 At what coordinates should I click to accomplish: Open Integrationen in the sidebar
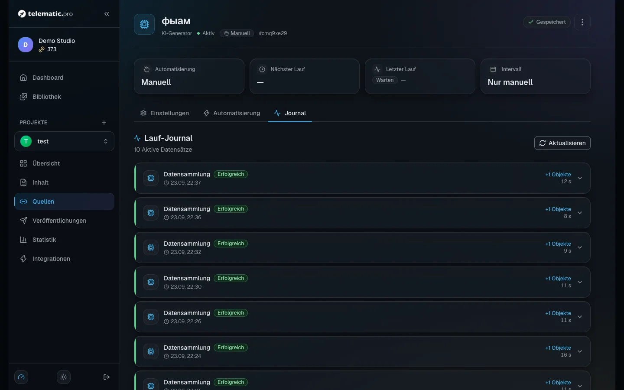pyautogui.click(x=64, y=259)
